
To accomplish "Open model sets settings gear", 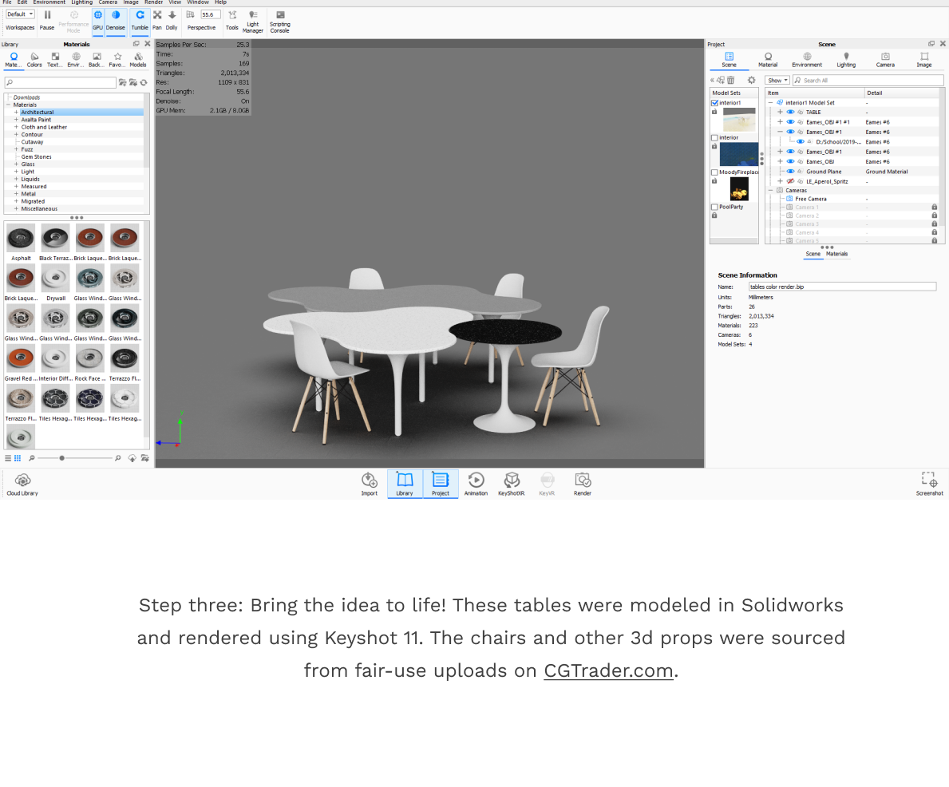I will (x=752, y=81).
